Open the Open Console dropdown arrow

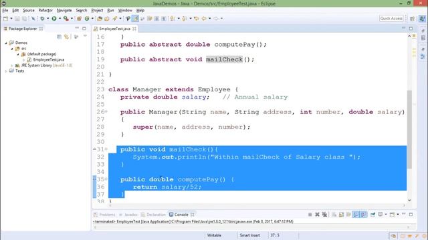398,215
